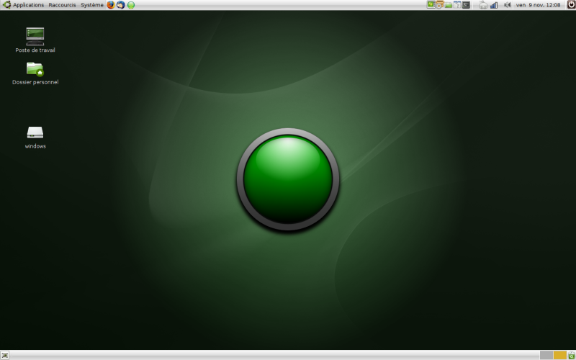Select the Poste de travail desktop icon
Screen dimensions: 576x360
35,40
